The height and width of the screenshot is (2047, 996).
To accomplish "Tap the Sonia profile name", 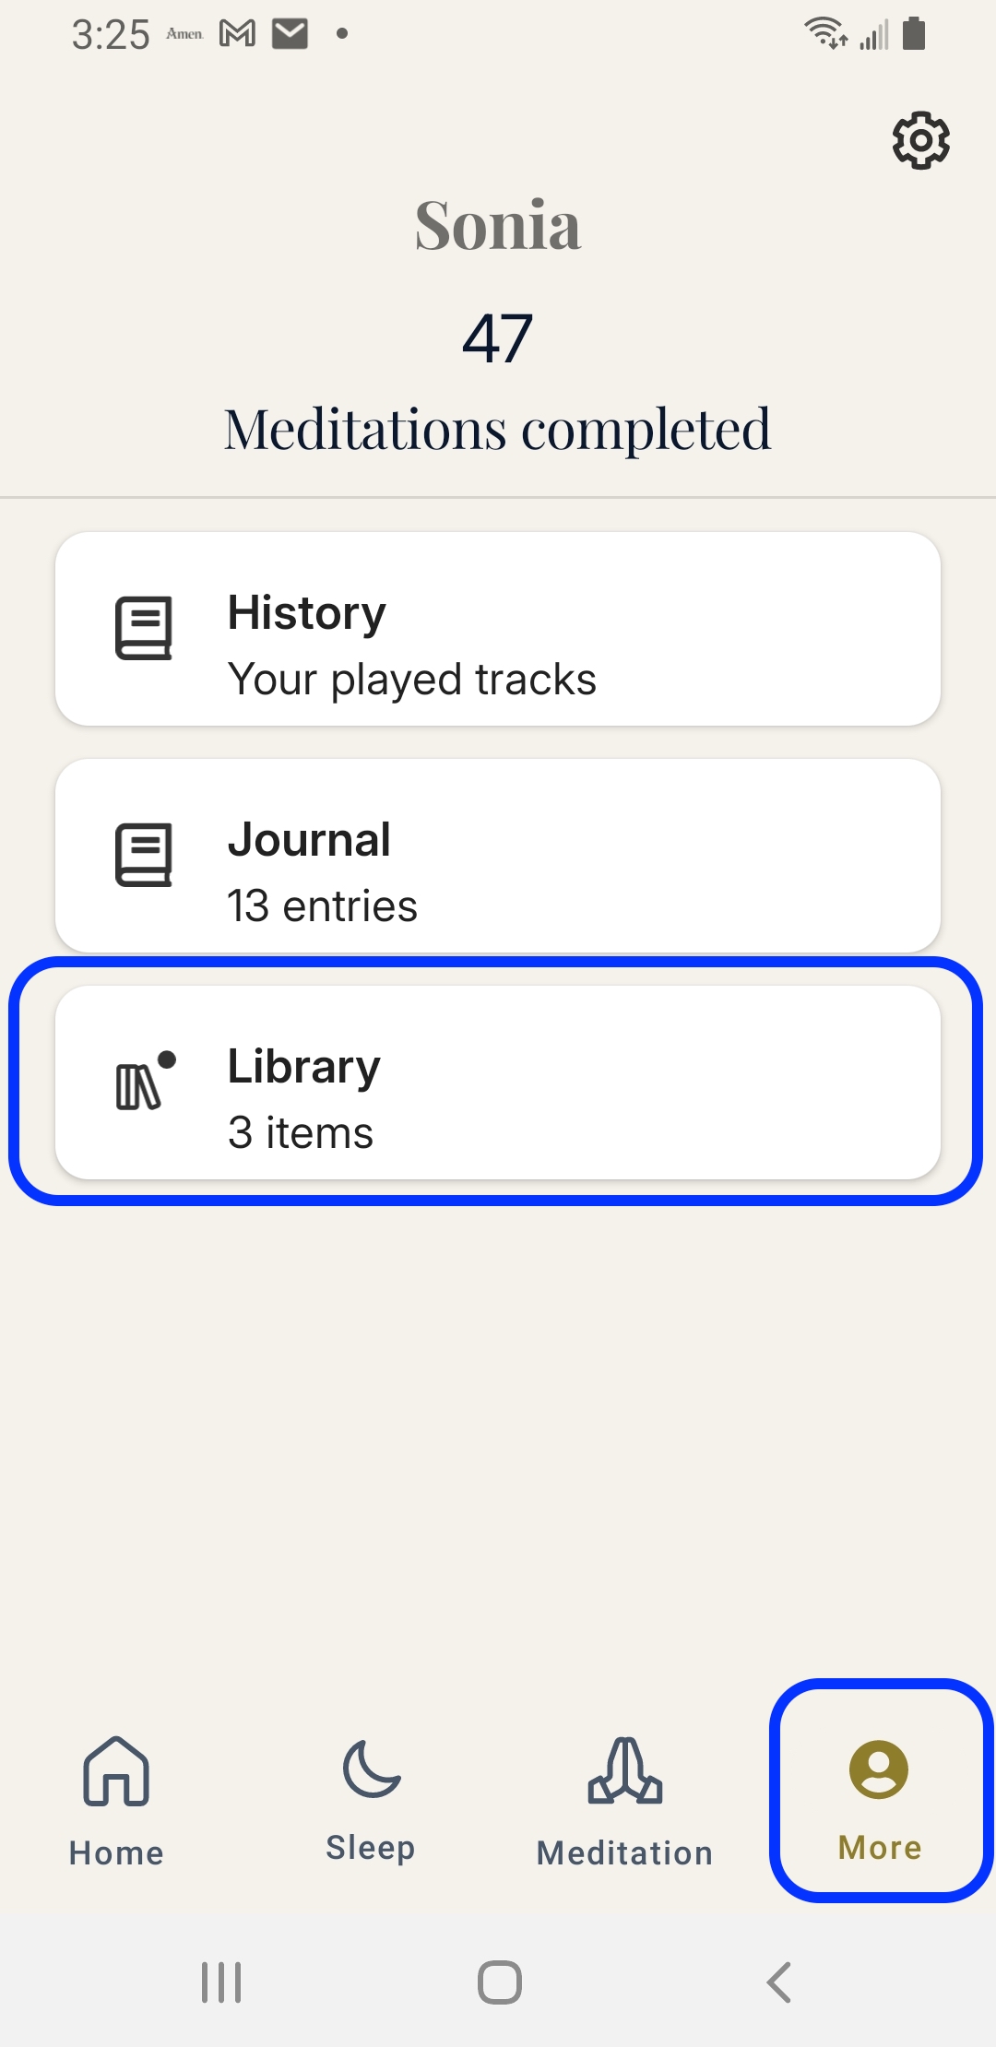I will tap(498, 225).
